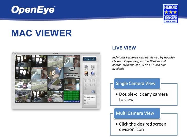Select the fisheye hallway camera tile

click(x=55, y=73)
